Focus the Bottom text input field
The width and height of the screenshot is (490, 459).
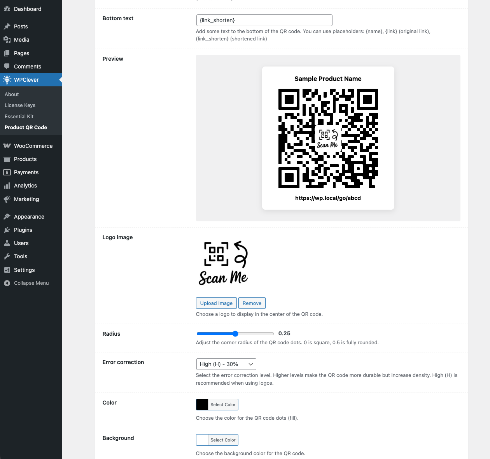[264, 20]
